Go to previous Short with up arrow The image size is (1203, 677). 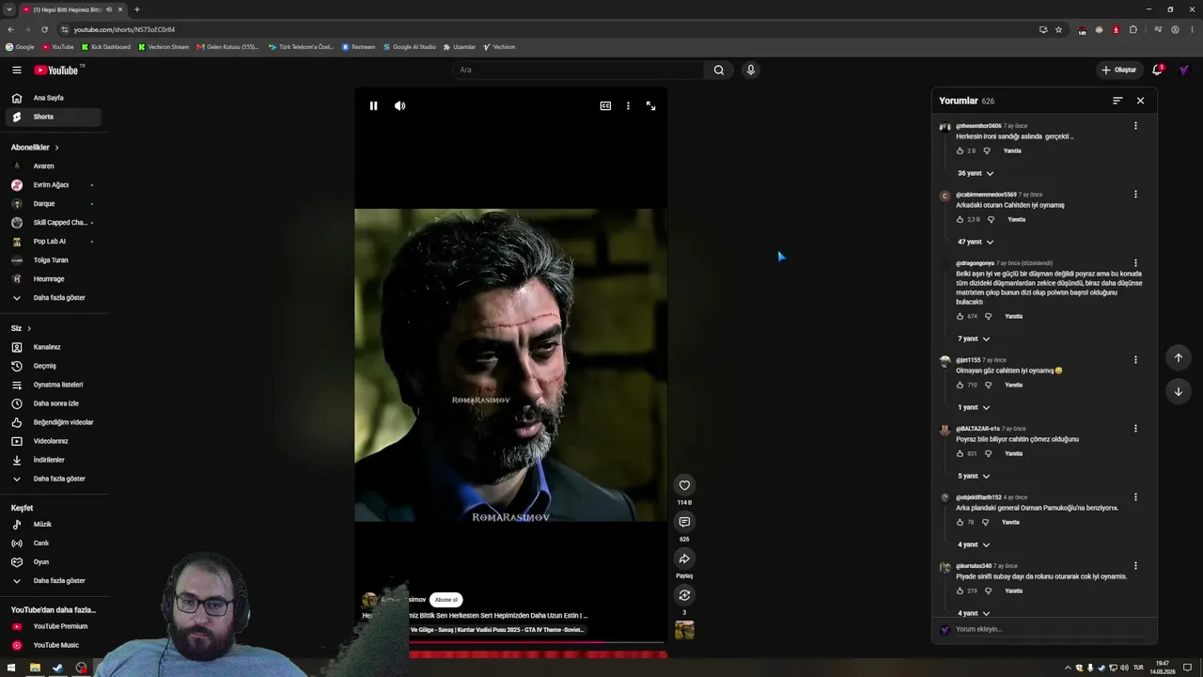1179,357
